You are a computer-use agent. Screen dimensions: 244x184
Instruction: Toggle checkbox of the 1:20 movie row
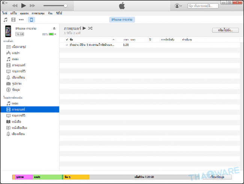click(67, 45)
